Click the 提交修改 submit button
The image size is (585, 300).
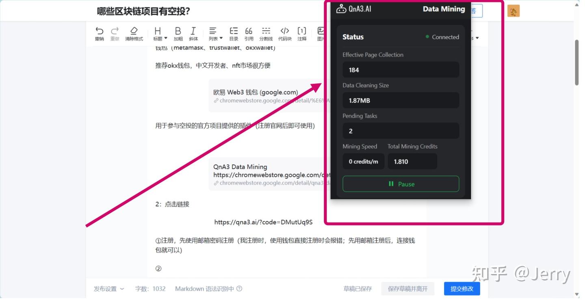(x=462, y=289)
